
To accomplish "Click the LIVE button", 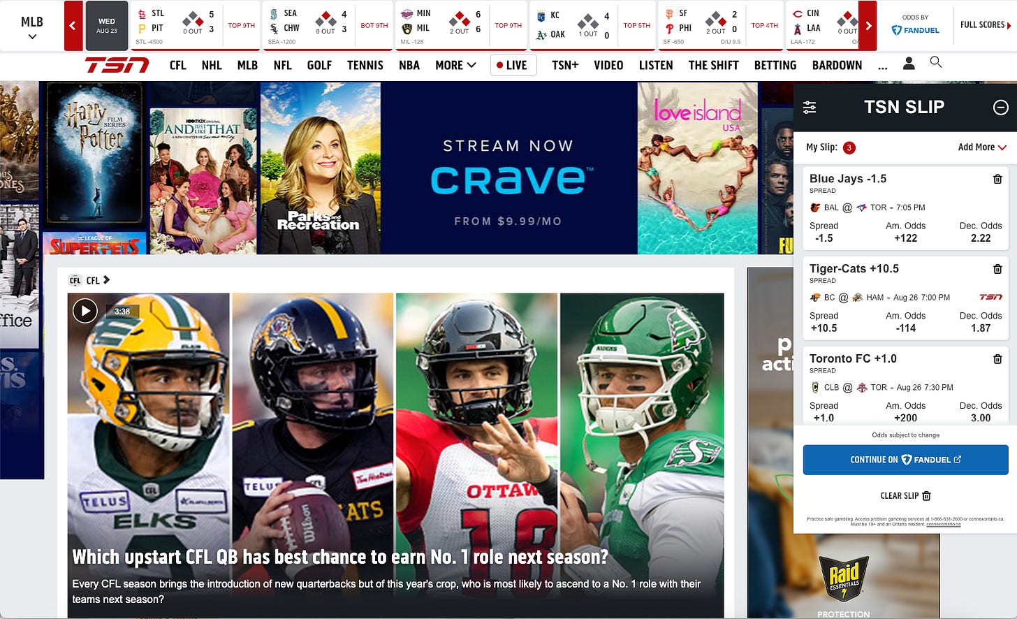I will coord(513,65).
